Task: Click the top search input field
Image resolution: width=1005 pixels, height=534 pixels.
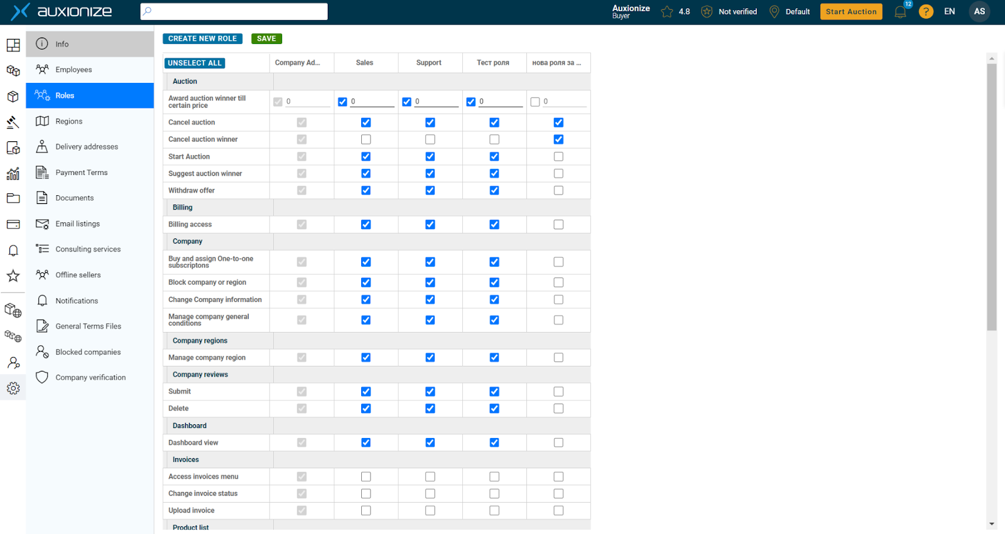Action: pyautogui.click(x=234, y=11)
